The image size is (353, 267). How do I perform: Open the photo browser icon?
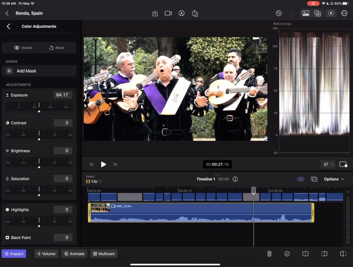306,13
